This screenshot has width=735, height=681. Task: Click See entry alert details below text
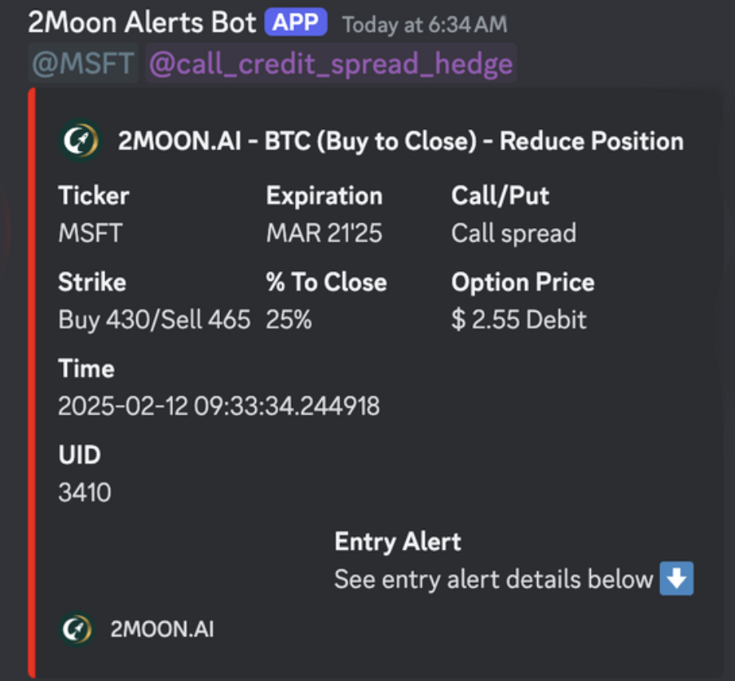click(x=493, y=579)
